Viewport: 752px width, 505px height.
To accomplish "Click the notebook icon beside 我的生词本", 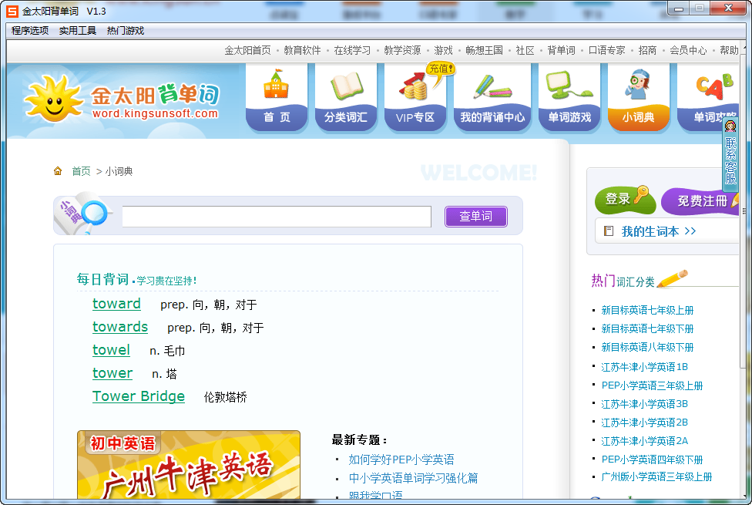I will (609, 231).
